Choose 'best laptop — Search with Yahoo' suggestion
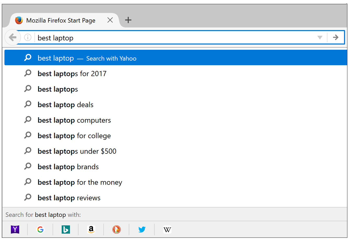350x243 pixels. [87, 58]
